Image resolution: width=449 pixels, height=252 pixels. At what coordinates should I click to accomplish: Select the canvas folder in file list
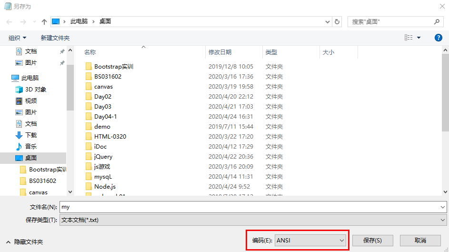103,87
